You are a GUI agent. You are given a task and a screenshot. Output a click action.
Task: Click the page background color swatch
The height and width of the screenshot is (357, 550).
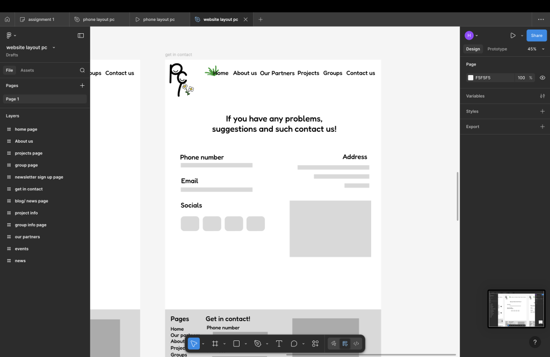(x=471, y=78)
